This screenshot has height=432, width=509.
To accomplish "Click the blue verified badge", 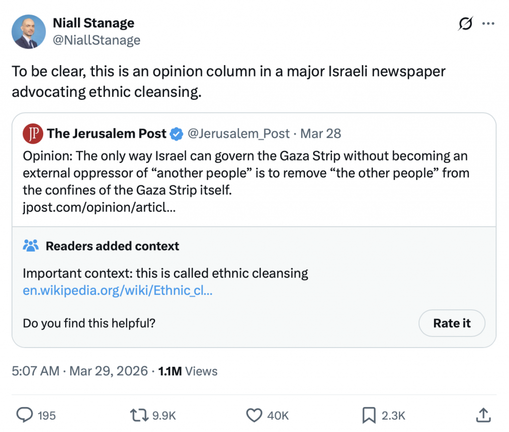I will 176,134.
